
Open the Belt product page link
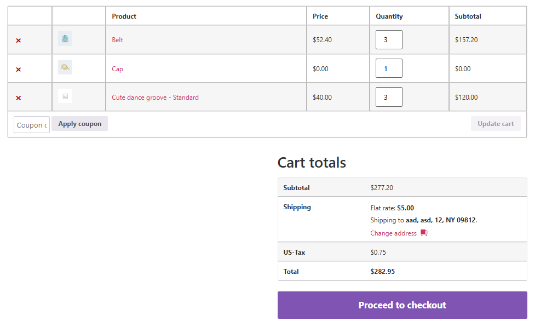[118, 40]
